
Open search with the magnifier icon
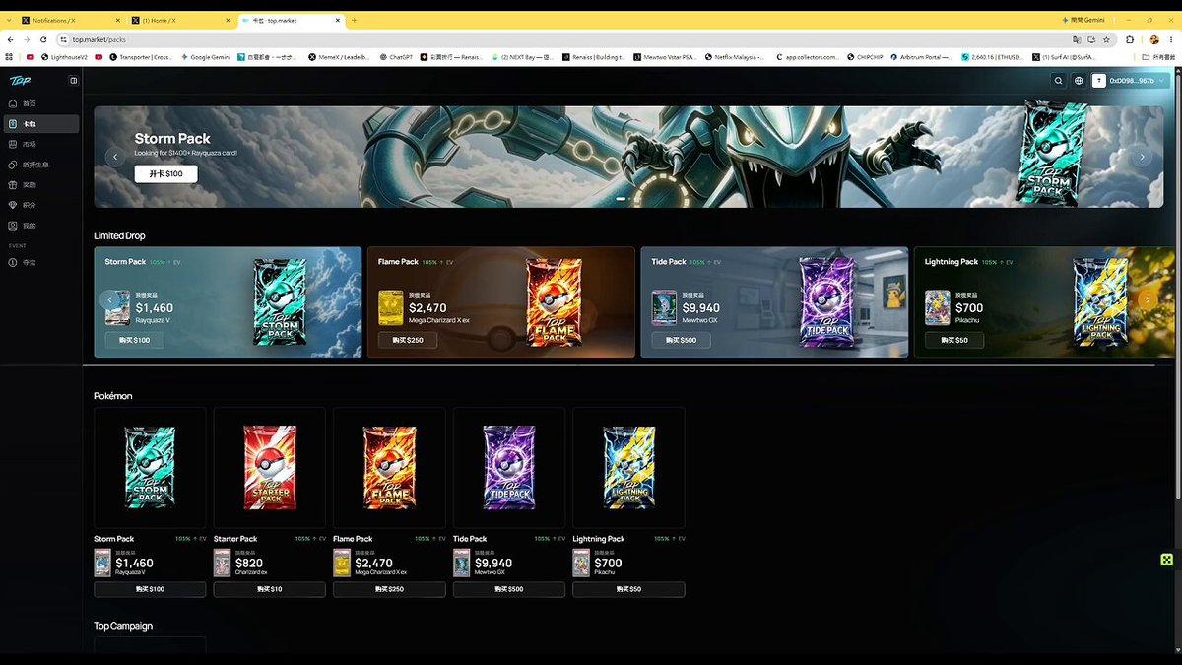point(1059,81)
